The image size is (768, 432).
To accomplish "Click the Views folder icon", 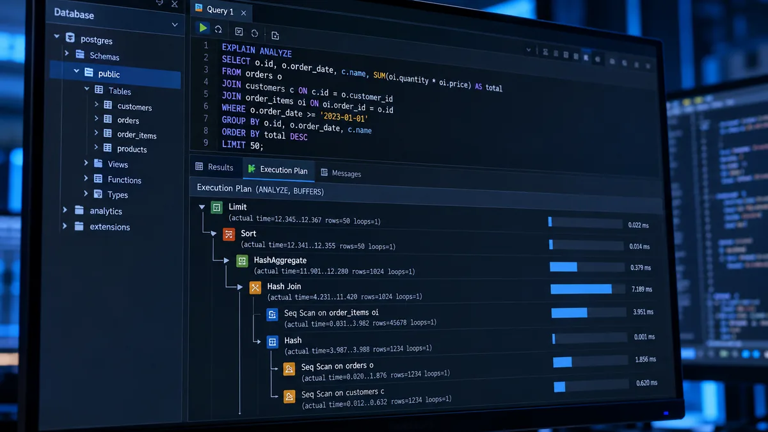I will tap(98, 164).
